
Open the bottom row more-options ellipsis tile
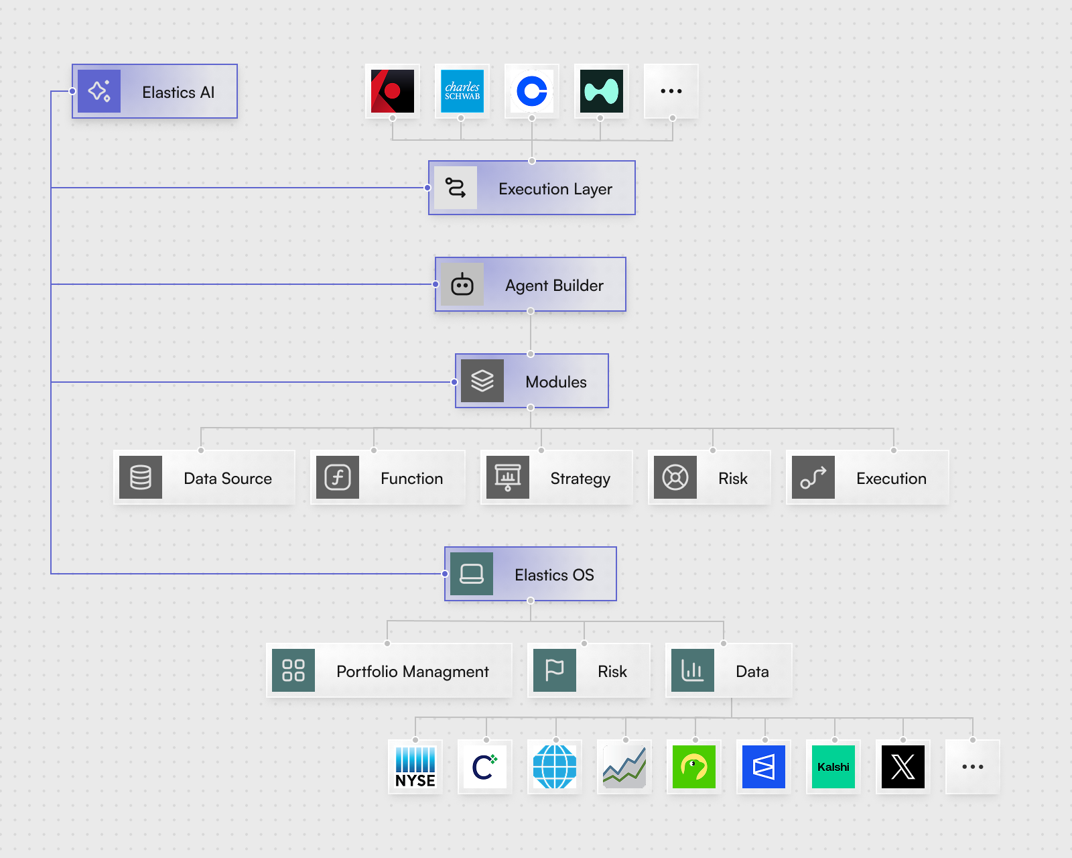pyautogui.click(x=973, y=767)
